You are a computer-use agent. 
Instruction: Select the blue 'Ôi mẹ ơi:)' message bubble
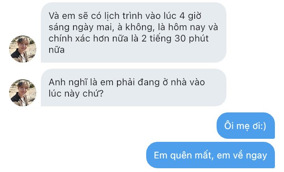(246, 126)
